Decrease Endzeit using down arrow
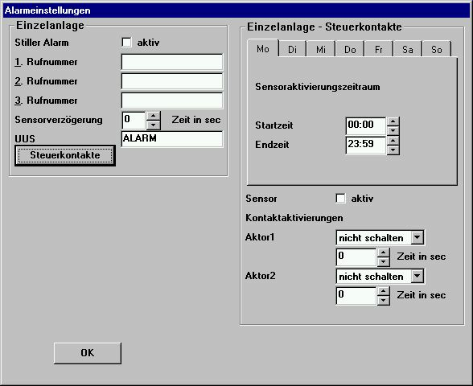Screen dimensions: 473x386 [393, 150]
